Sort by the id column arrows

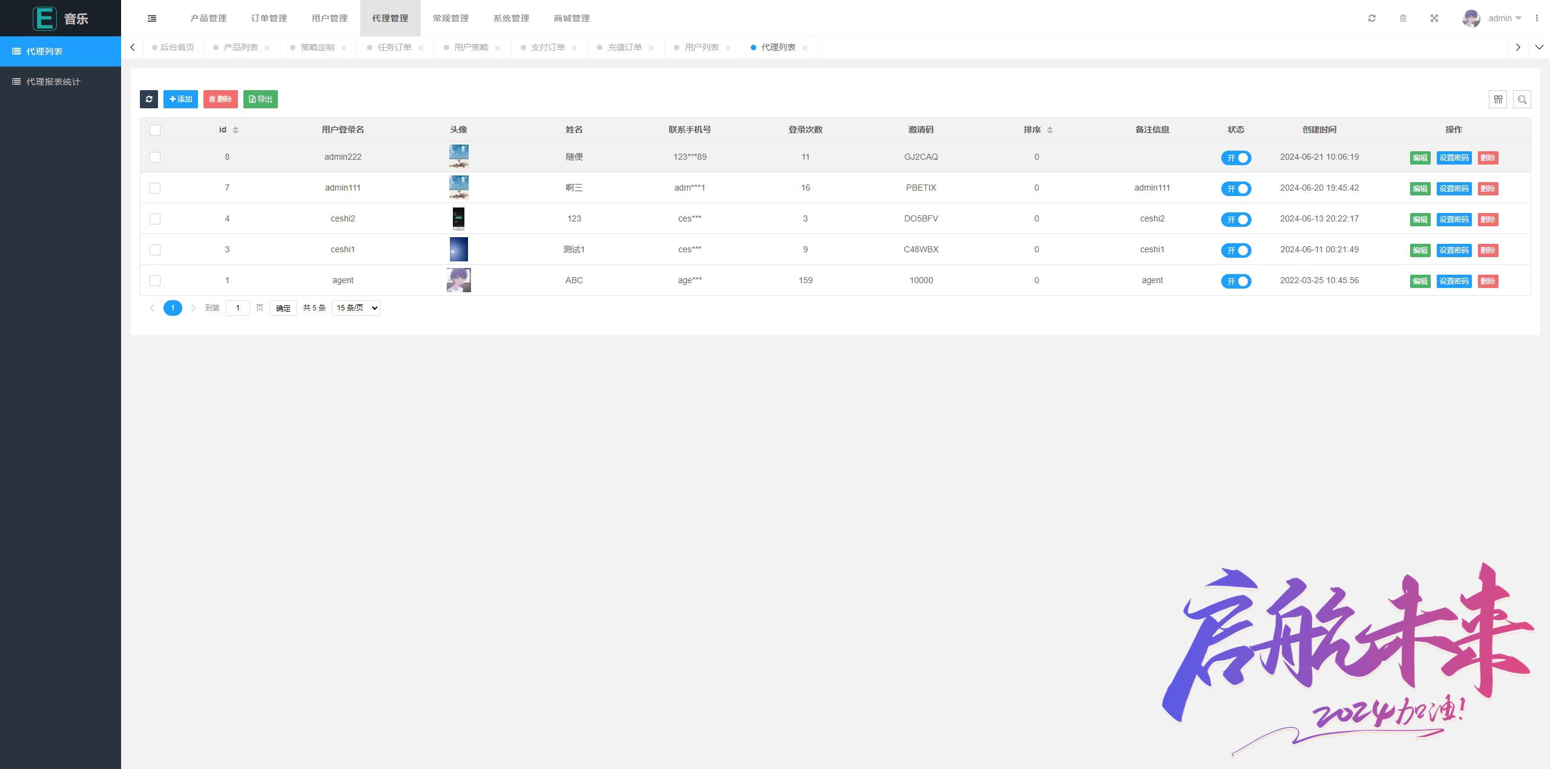pyautogui.click(x=236, y=130)
